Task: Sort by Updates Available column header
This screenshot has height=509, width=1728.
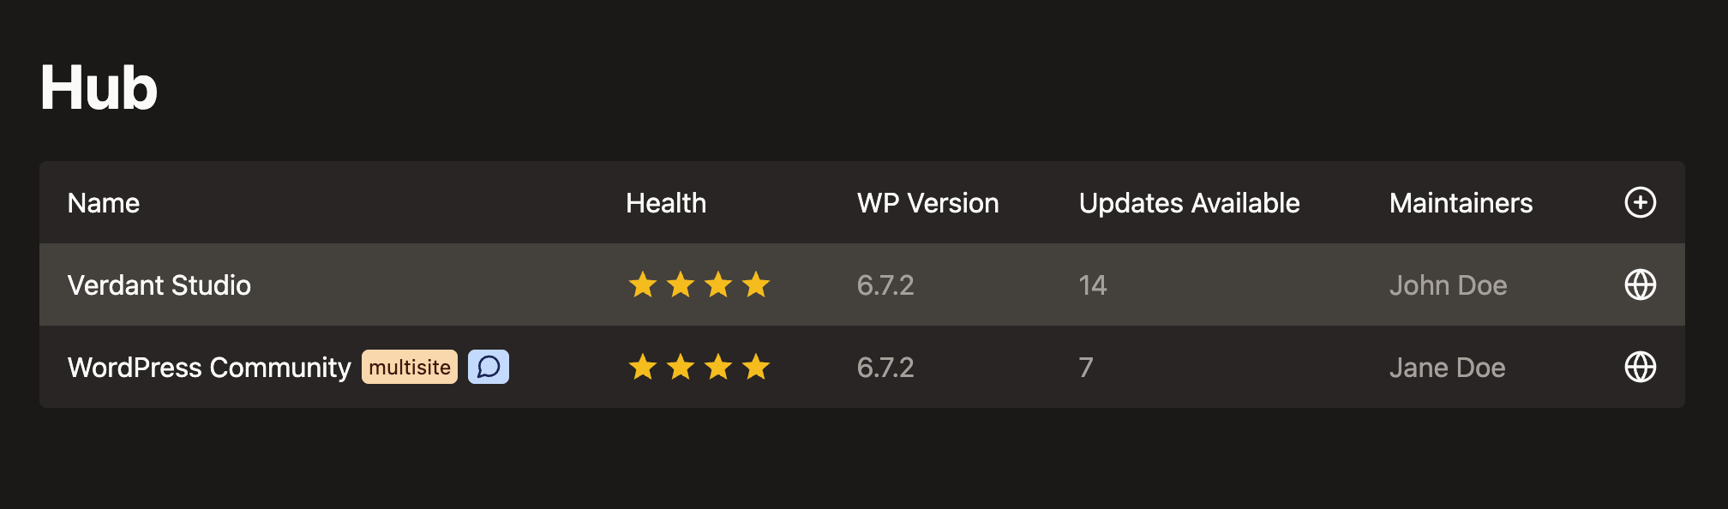Action: tap(1190, 203)
